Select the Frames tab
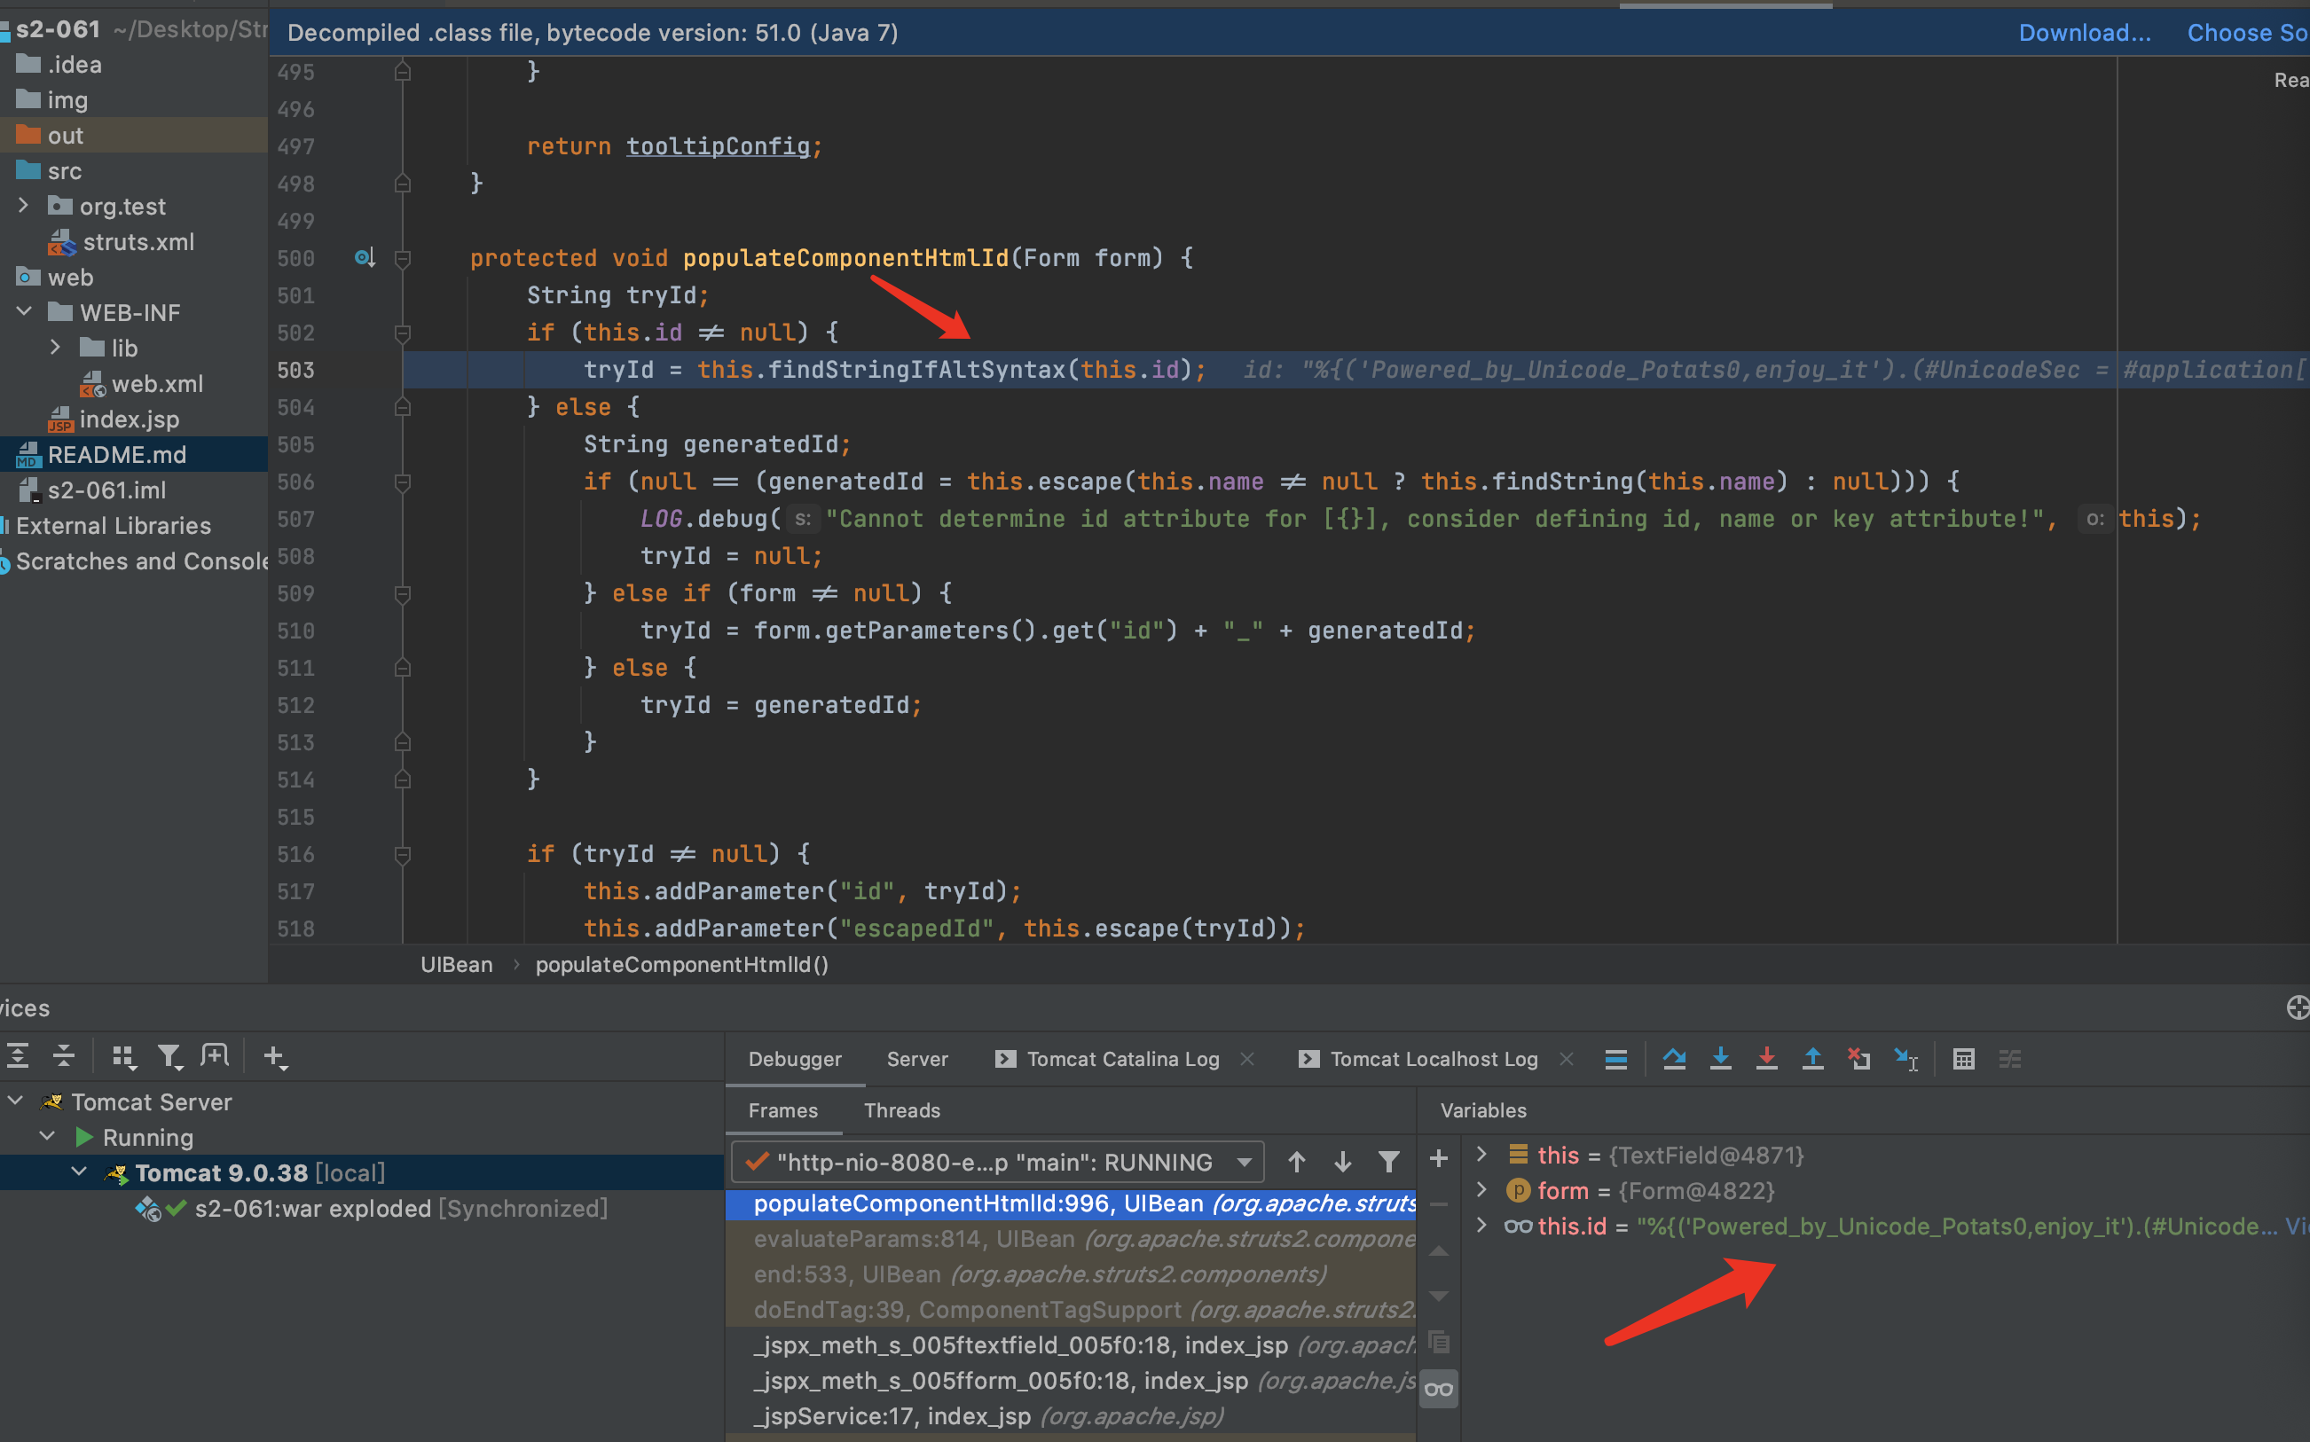 (x=783, y=1110)
